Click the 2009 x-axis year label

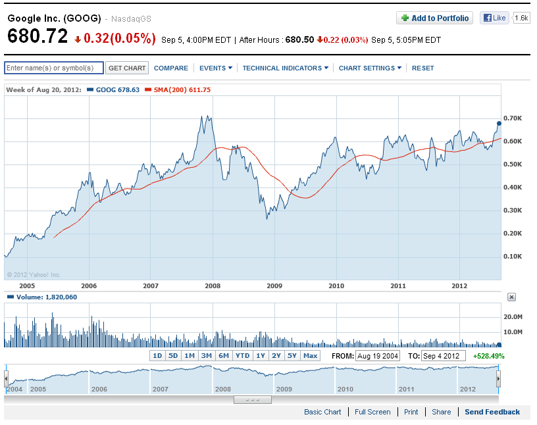tap(274, 286)
